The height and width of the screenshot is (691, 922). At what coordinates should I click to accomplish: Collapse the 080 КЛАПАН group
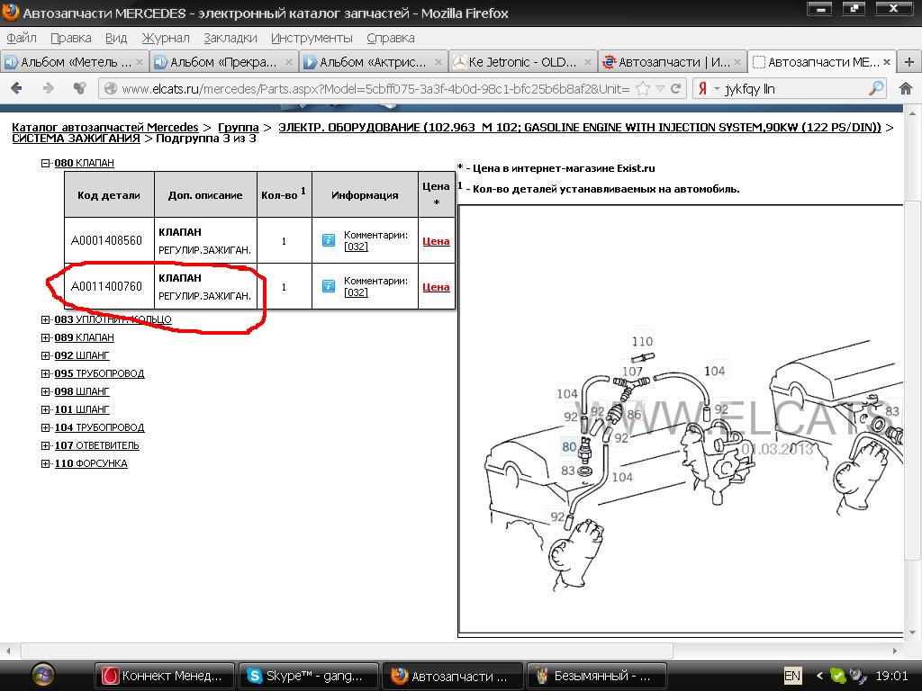click(x=45, y=163)
